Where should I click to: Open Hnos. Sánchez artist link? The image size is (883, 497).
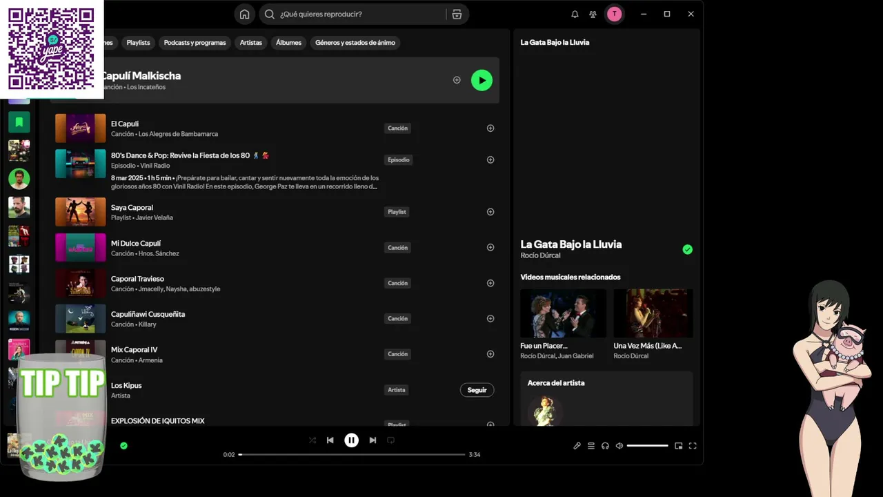tap(159, 253)
